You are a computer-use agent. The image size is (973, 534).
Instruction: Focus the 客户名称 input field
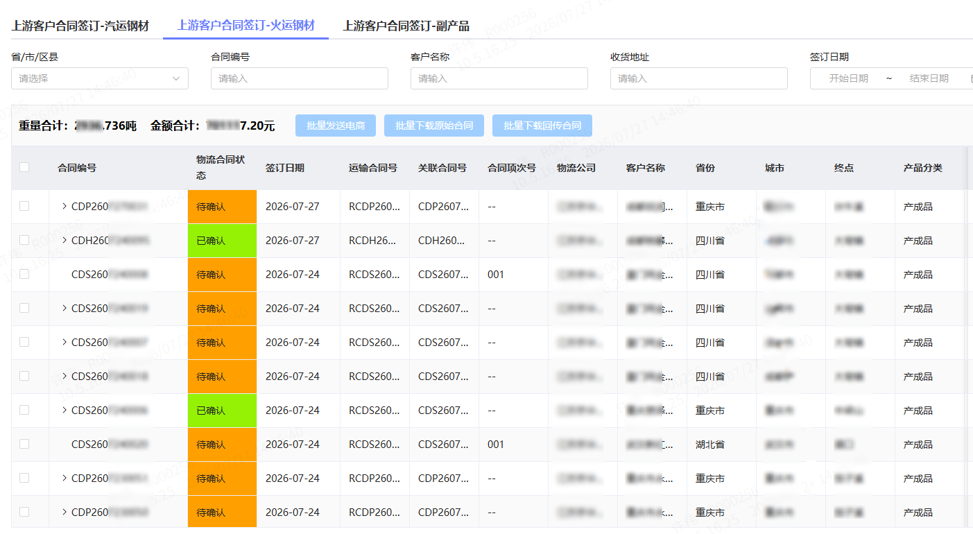tap(499, 78)
